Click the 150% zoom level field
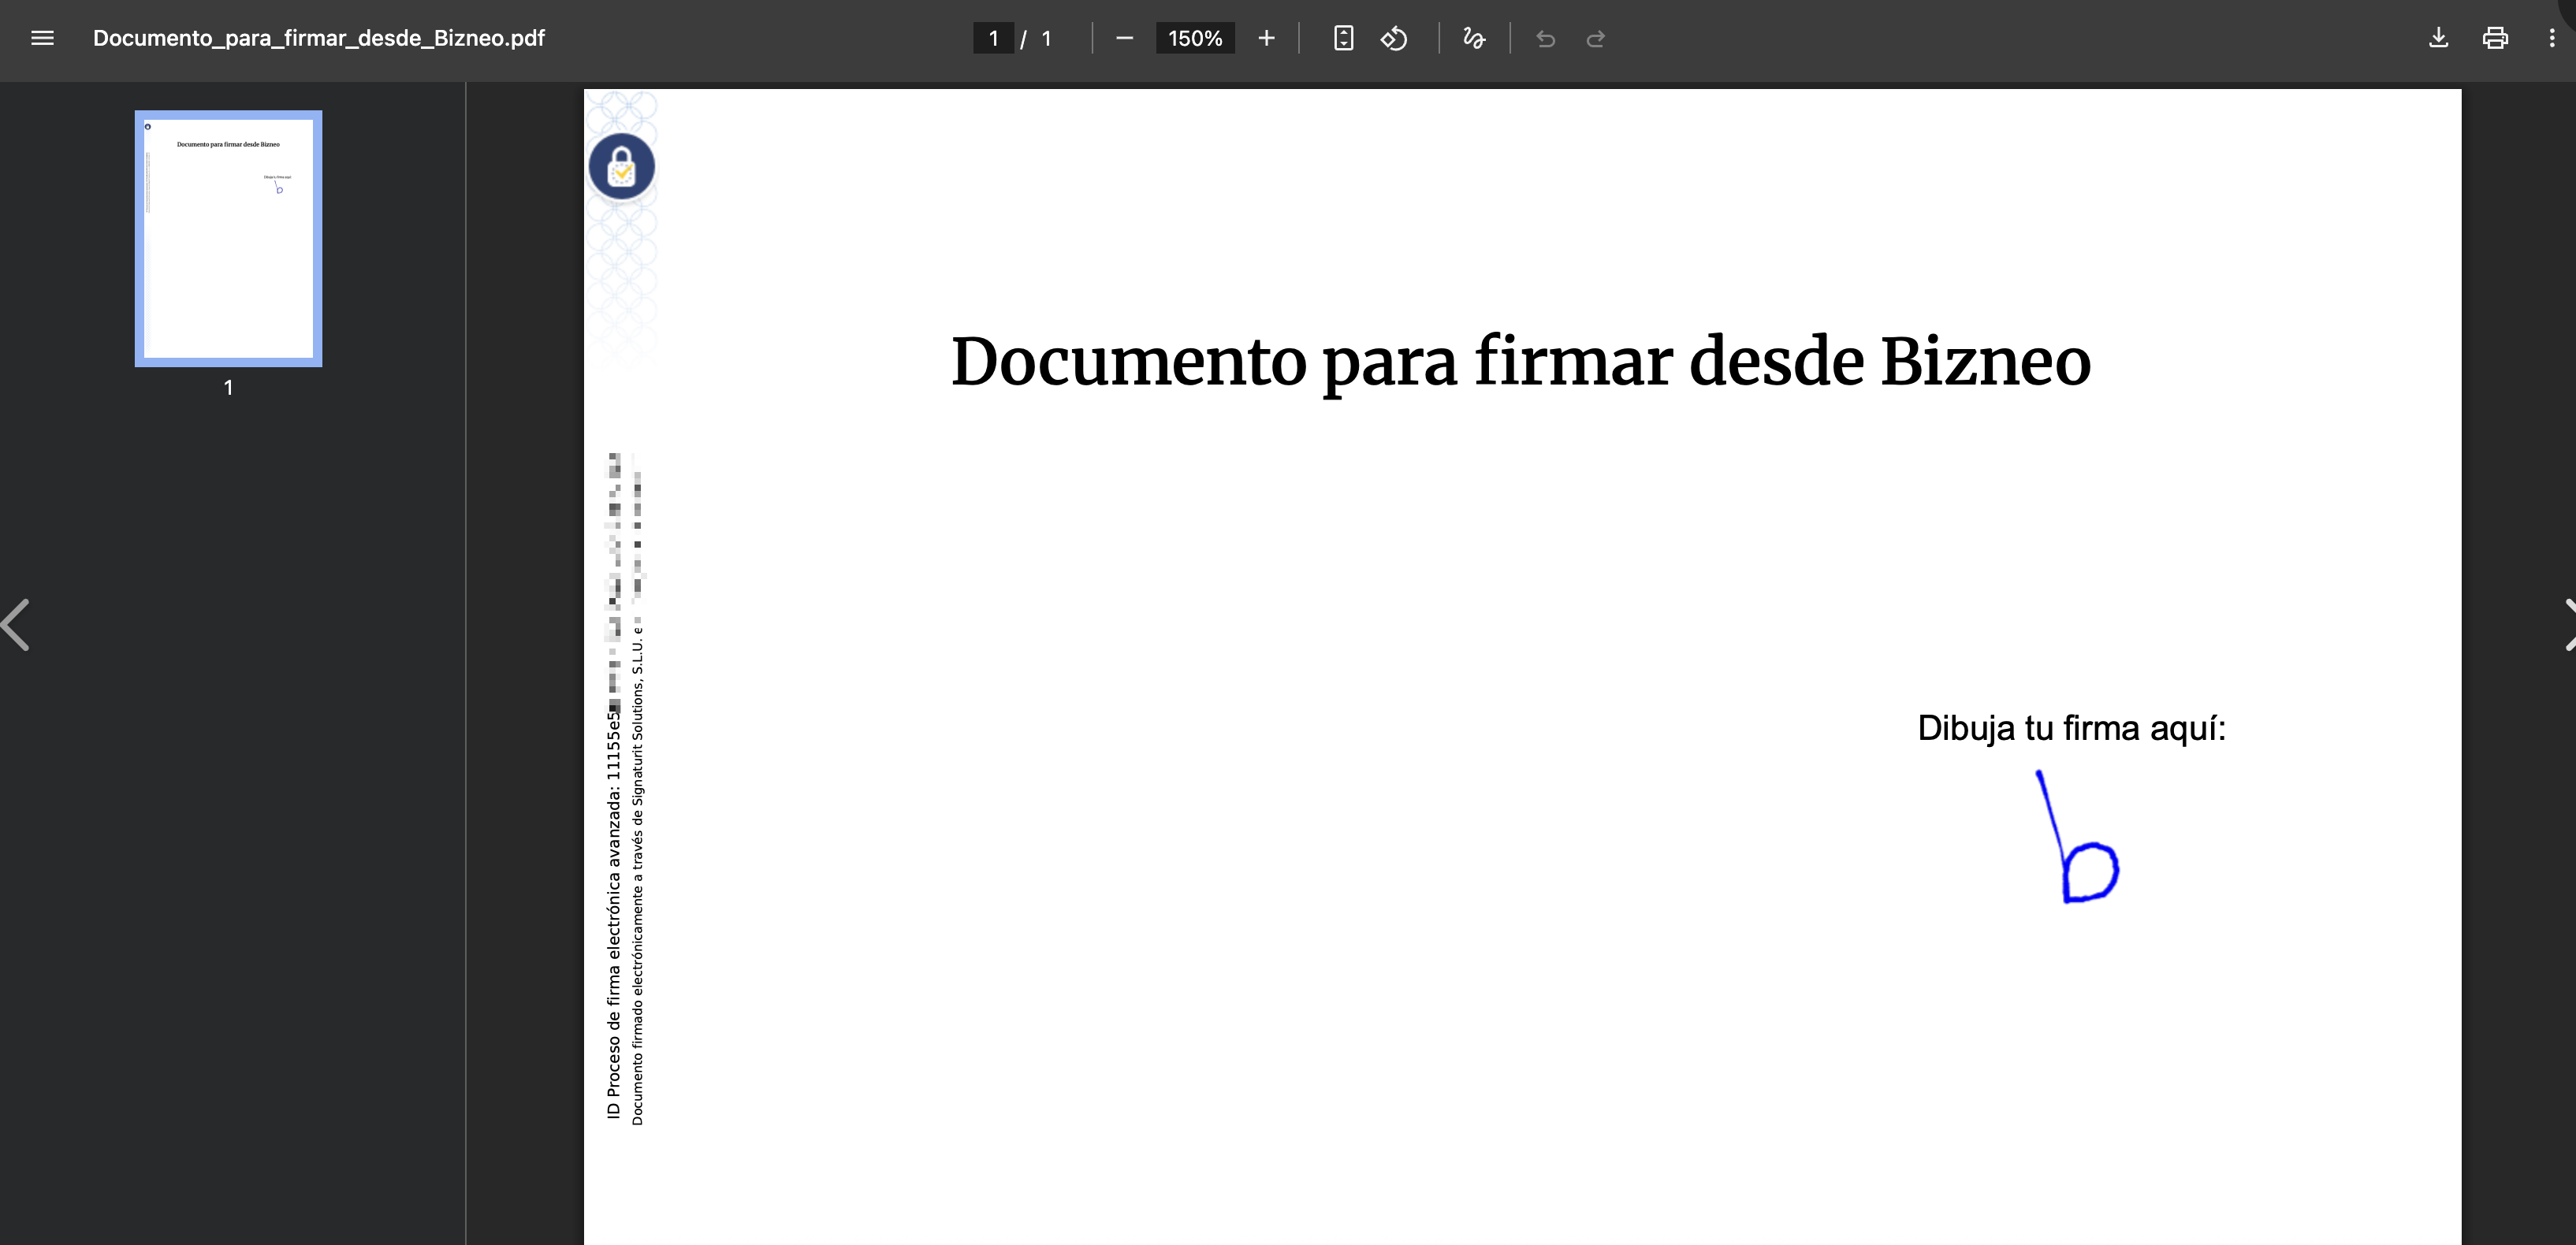This screenshot has width=2576, height=1245. [x=1195, y=38]
